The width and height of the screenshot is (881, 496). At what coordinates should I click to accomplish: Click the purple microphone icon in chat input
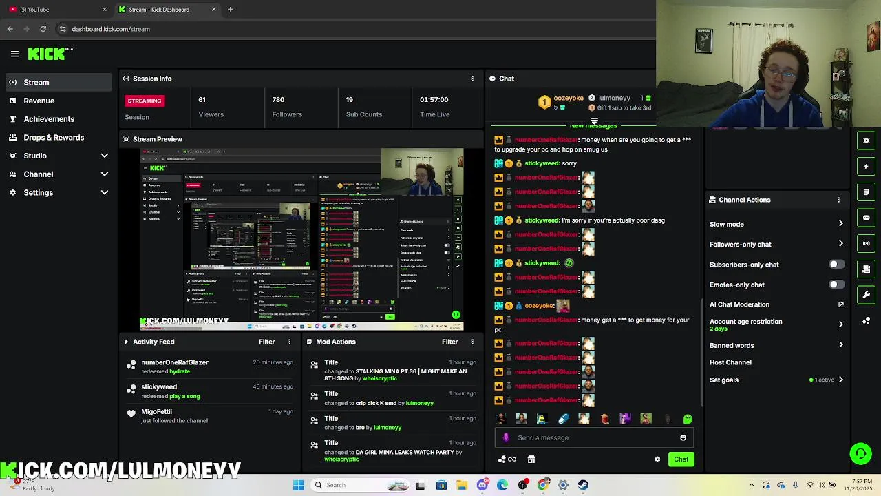pyautogui.click(x=506, y=437)
